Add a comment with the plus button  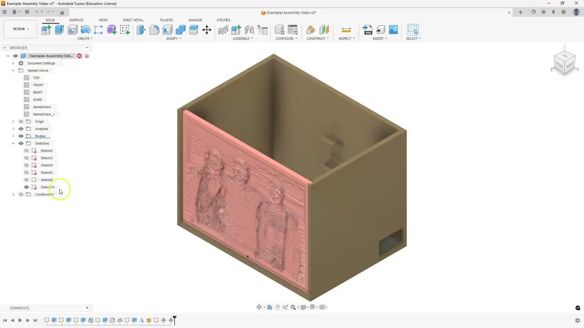tap(87, 308)
